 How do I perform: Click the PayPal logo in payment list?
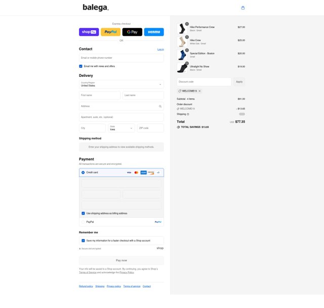tap(158, 222)
